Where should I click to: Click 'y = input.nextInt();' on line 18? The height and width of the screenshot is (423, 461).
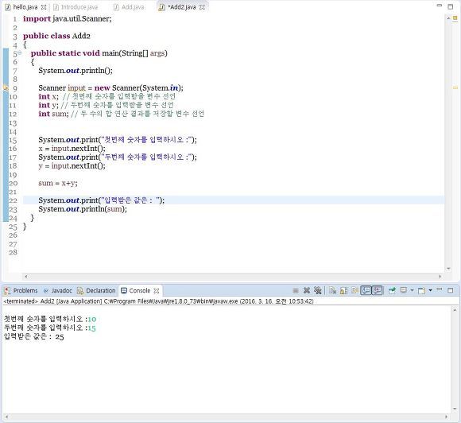coord(72,166)
